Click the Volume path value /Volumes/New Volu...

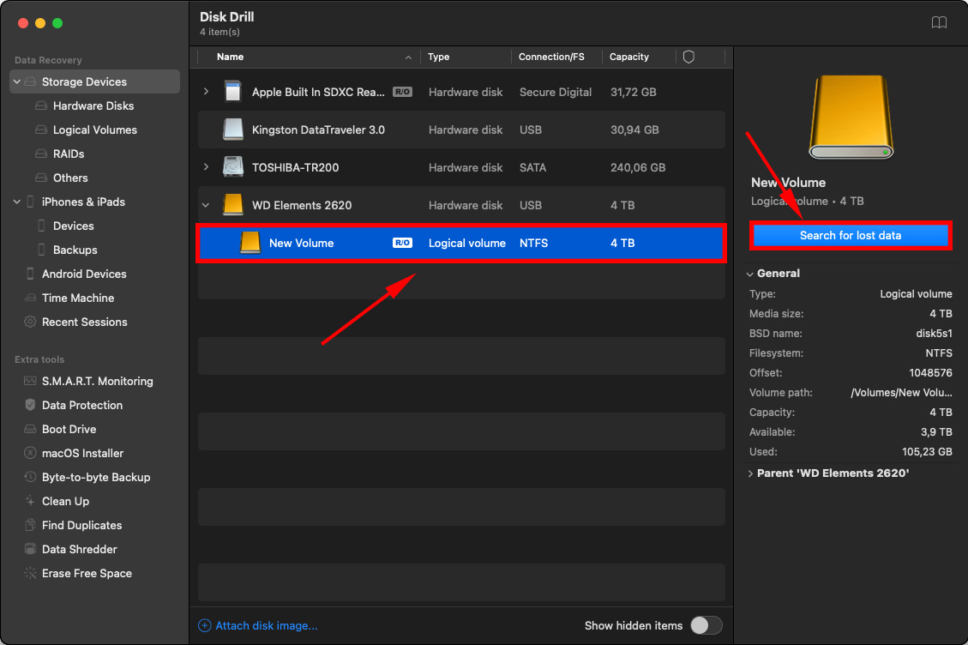[x=901, y=393]
